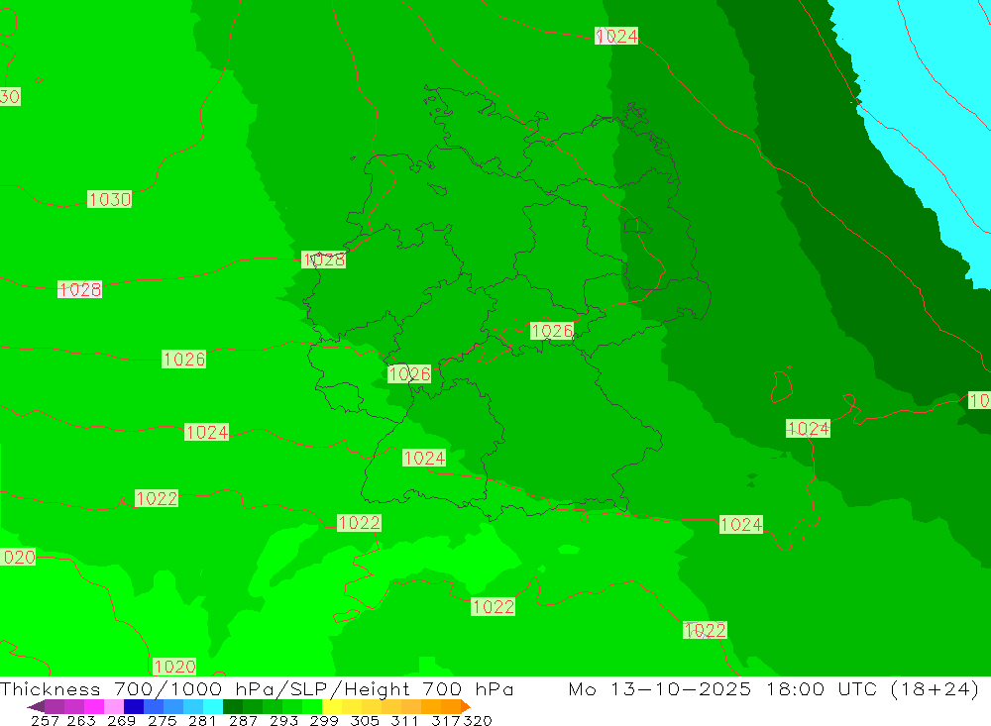Image resolution: width=991 pixels, height=726 pixels.
Task: Click the legend value 287
Action: 244,720
